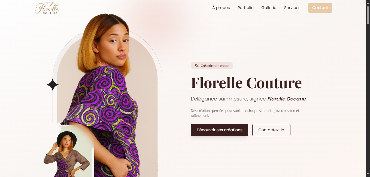The width and height of the screenshot is (370, 177).
Task: Click the Créatrice de mode badge
Action: 212,66
